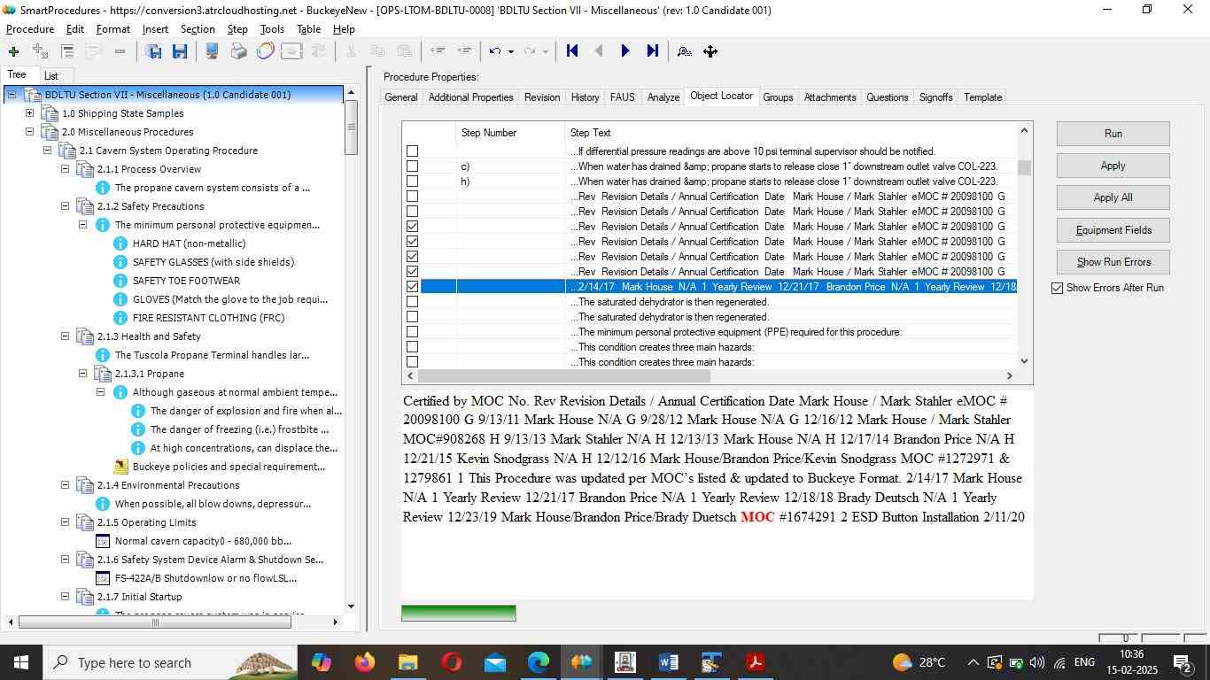The width and height of the screenshot is (1210, 680).
Task: Open the Redo history dropdown arrow
Action: 546,51
